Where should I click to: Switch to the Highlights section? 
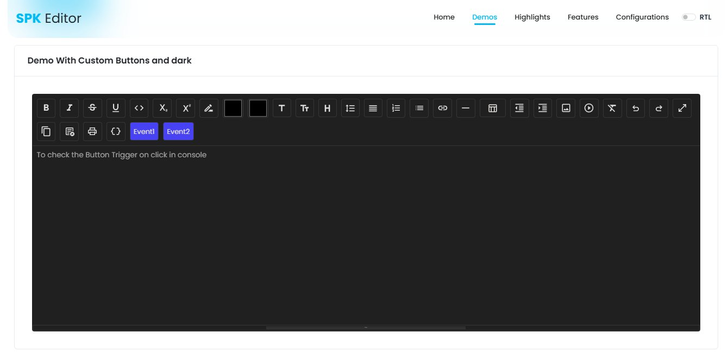pos(532,17)
